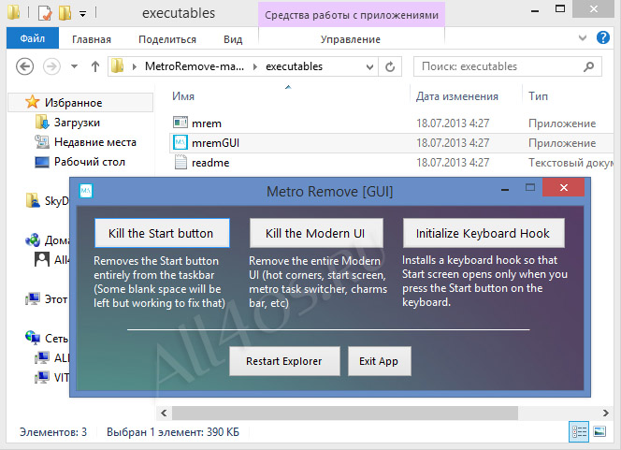
Task: Refresh the executables folder
Action: (x=390, y=66)
